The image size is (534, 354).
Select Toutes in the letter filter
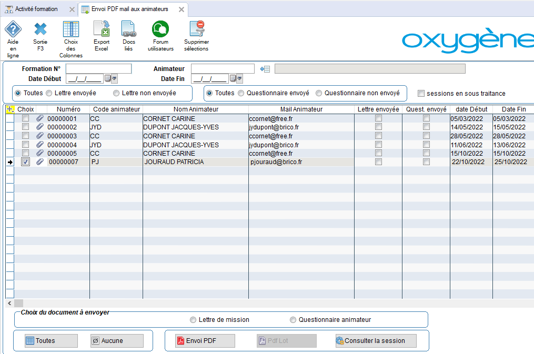pos(18,93)
